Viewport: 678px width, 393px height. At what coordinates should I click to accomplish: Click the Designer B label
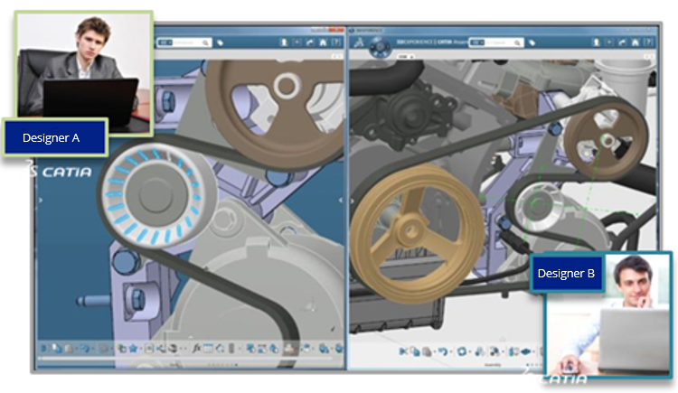(567, 273)
